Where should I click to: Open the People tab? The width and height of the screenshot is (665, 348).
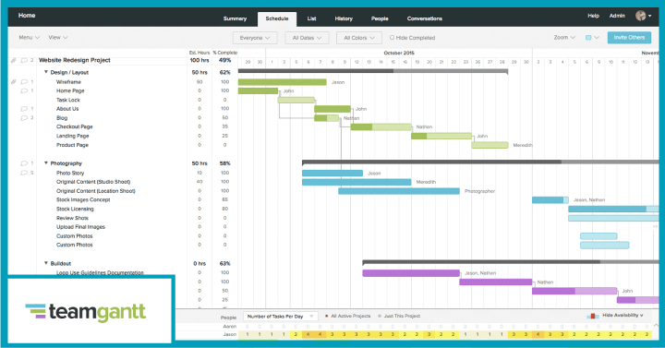click(x=380, y=18)
